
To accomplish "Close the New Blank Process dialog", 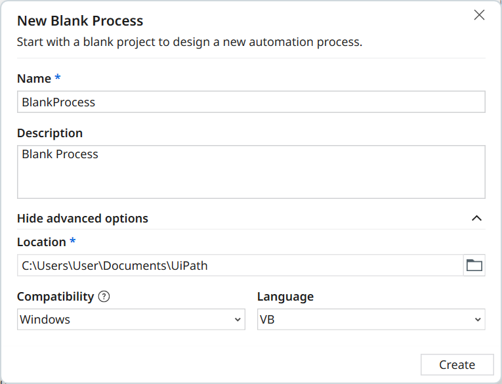I will tap(479, 15).
